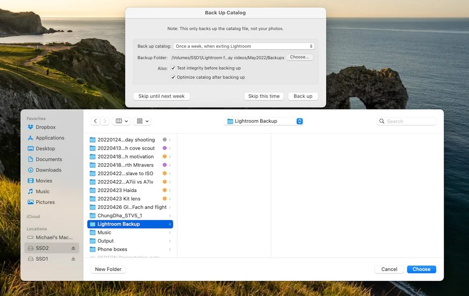
Task: Cancel the folder chooser
Action: click(389, 269)
